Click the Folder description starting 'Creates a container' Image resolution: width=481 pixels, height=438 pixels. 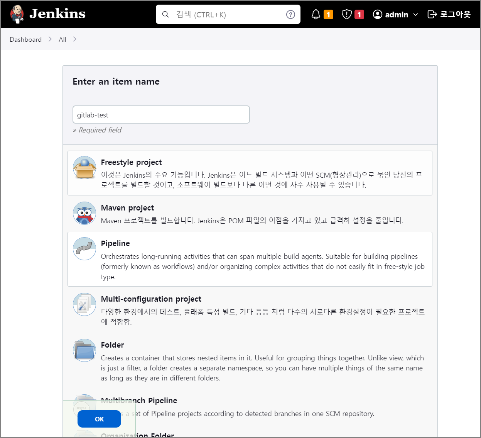(262, 368)
